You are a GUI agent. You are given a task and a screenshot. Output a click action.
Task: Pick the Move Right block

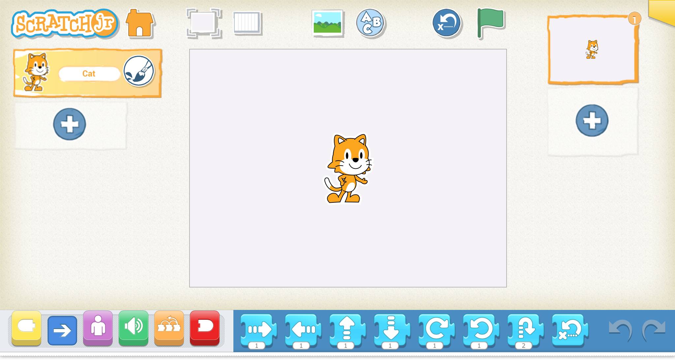[259, 329]
